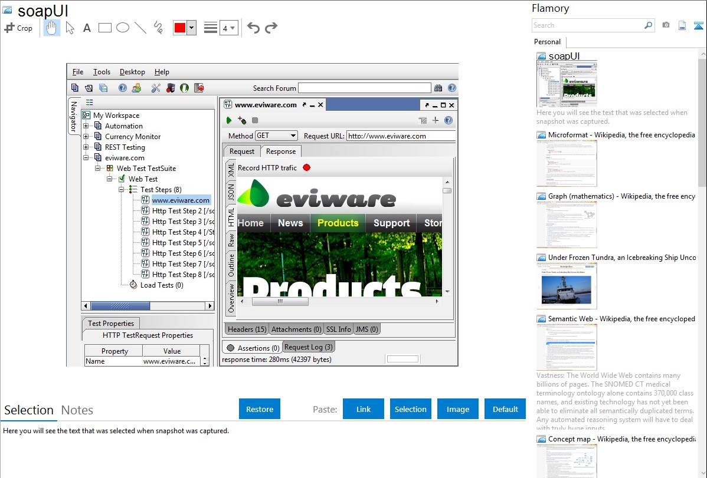
Task: Click the camera snapshot icon
Action: 666,25
